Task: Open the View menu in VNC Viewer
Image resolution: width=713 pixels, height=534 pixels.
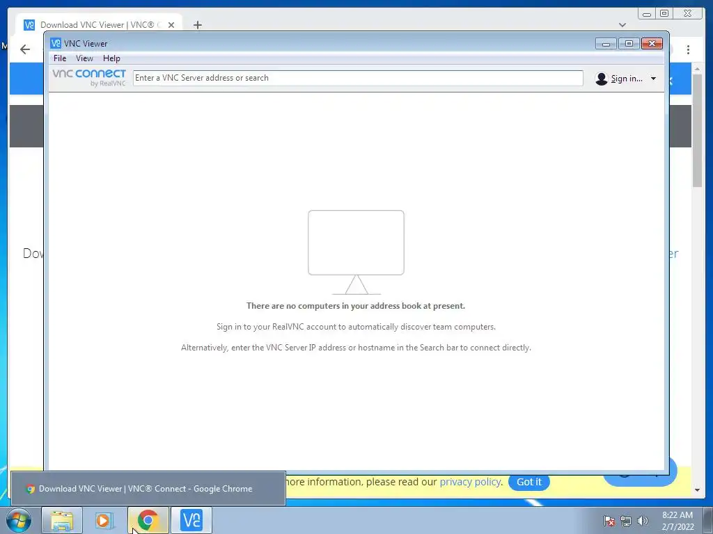Action: 84,58
